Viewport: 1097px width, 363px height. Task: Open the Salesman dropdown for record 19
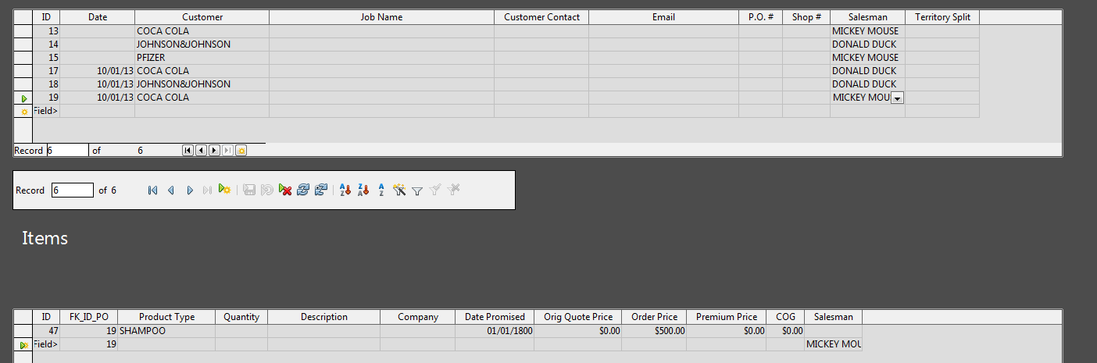tap(897, 98)
